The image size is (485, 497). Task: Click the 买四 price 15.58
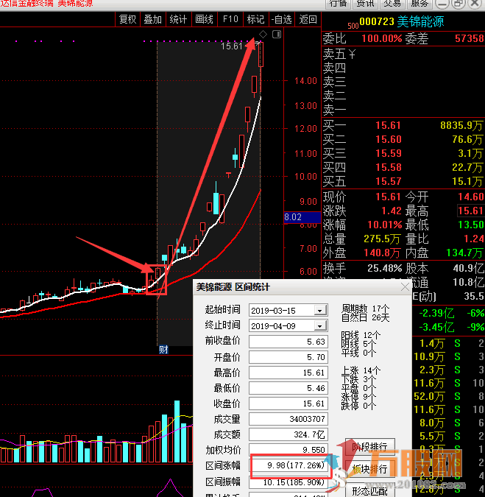coord(389,167)
